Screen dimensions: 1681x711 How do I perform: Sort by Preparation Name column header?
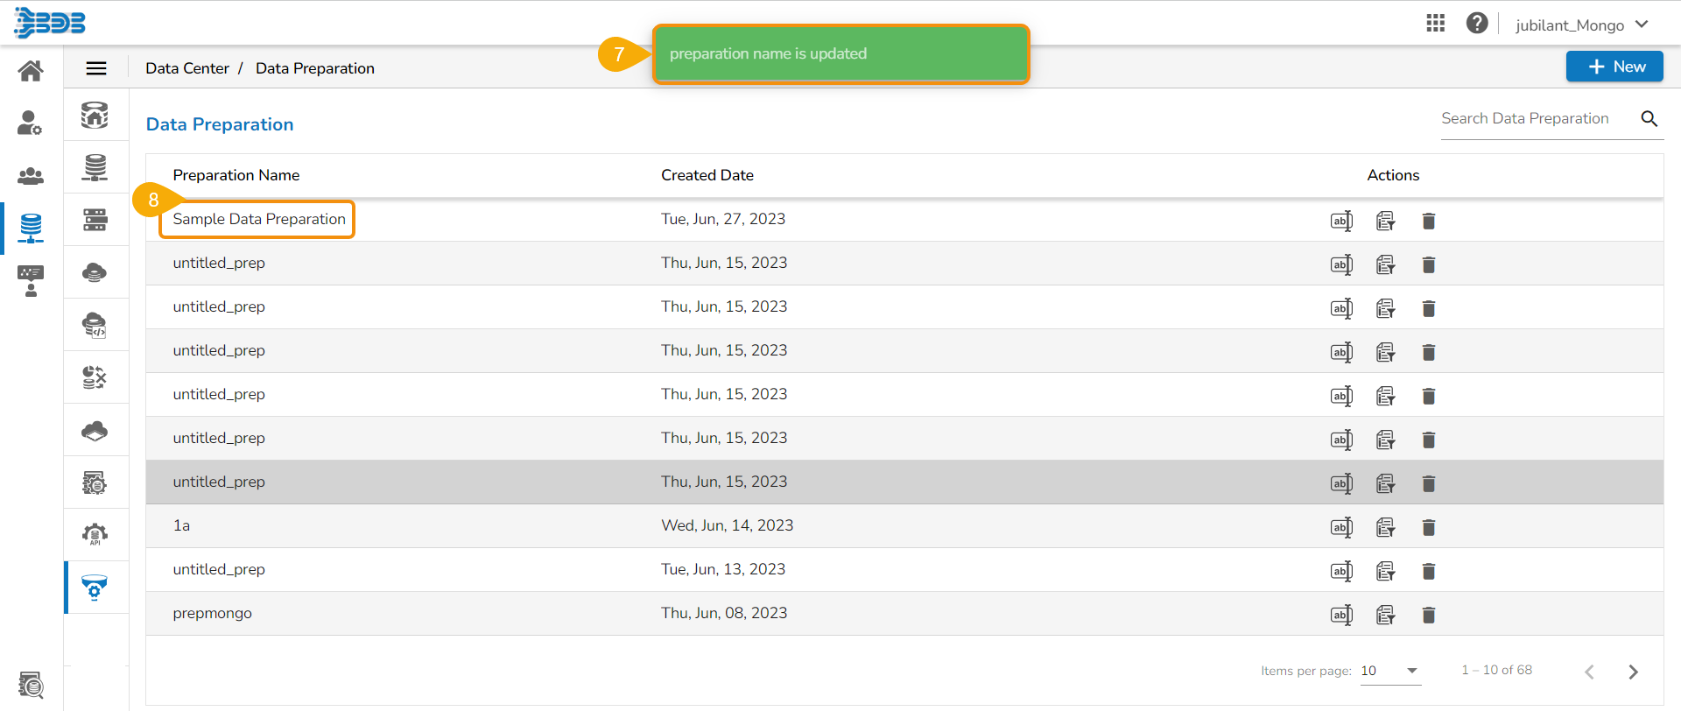pos(236,175)
